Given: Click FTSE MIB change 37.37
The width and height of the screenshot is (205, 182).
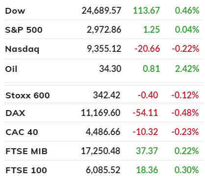Looking at the screenshot, I should click(147, 151).
